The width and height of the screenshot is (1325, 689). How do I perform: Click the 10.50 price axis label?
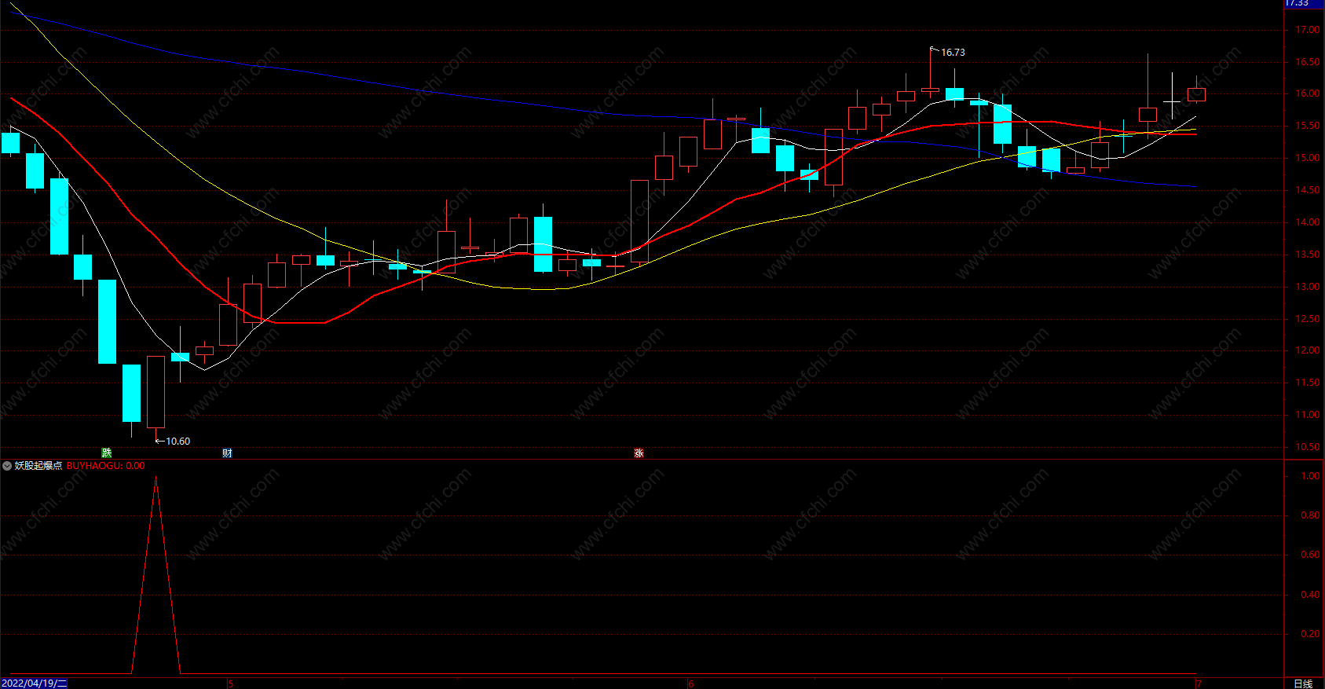pos(1308,447)
